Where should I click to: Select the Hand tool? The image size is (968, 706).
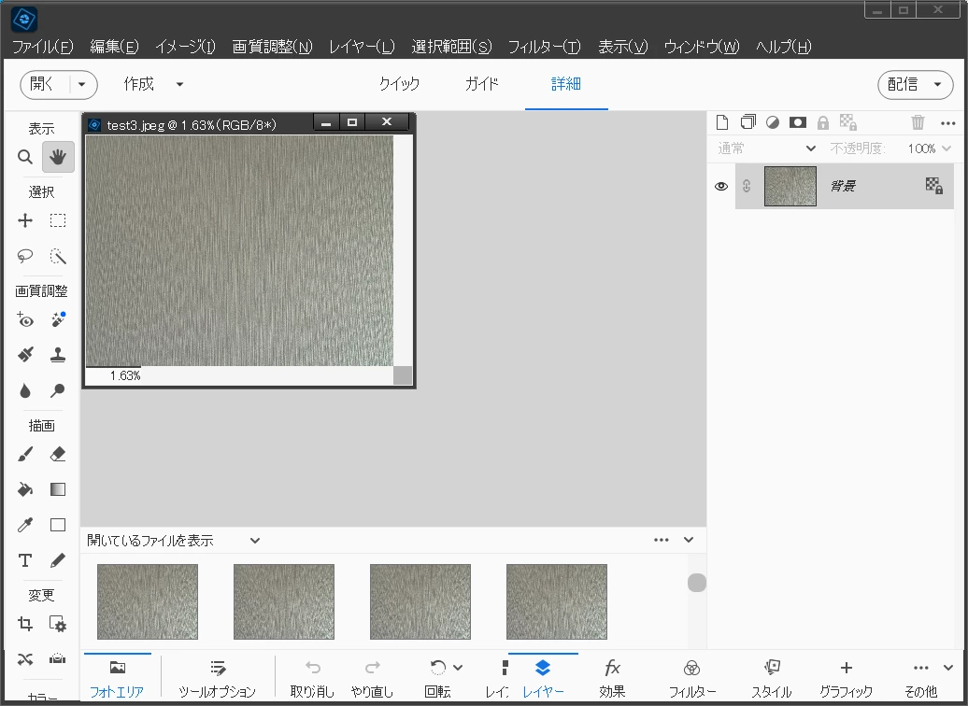(x=58, y=157)
